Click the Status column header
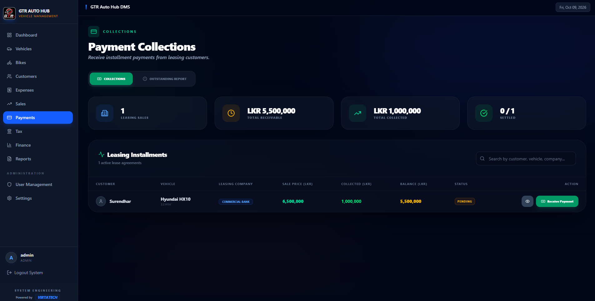 click(x=461, y=184)
